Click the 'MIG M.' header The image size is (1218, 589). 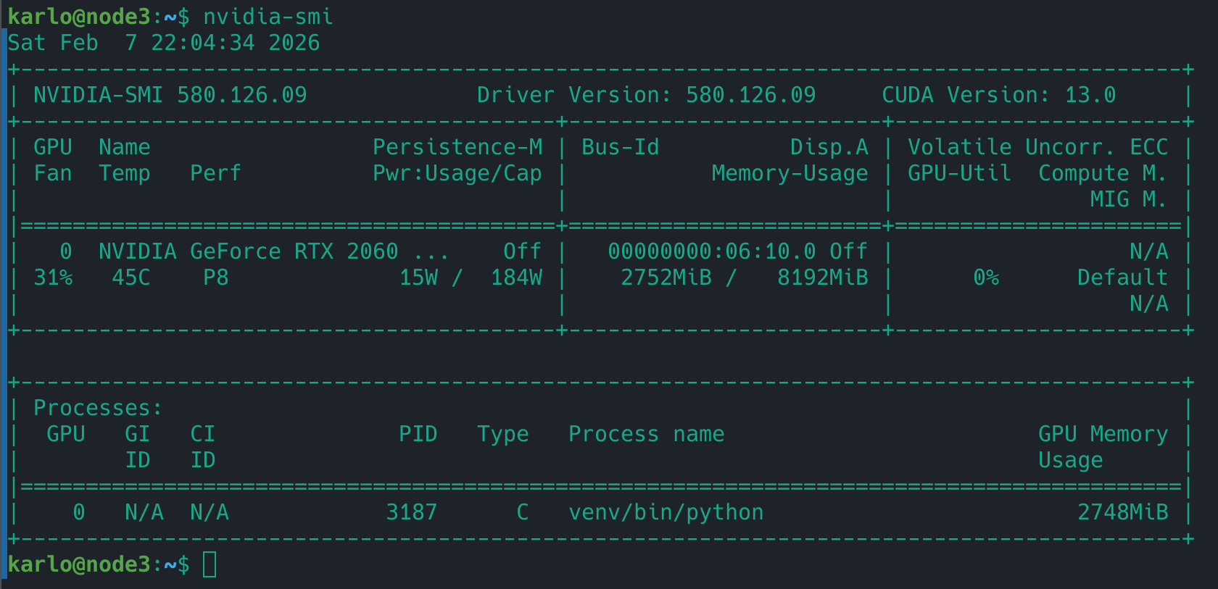pyautogui.click(x=1130, y=199)
